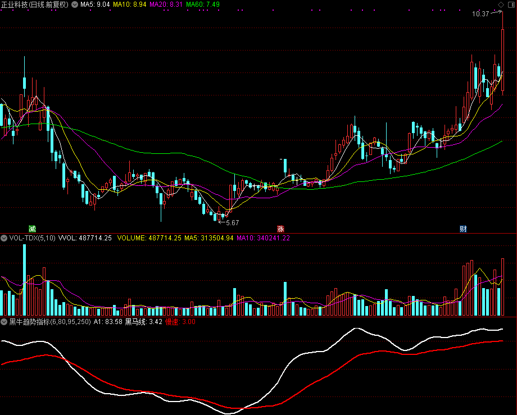This screenshot has height=415, width=517.
Task: Click the VOLUME: 487714.25 value
Action: (149, 238)
